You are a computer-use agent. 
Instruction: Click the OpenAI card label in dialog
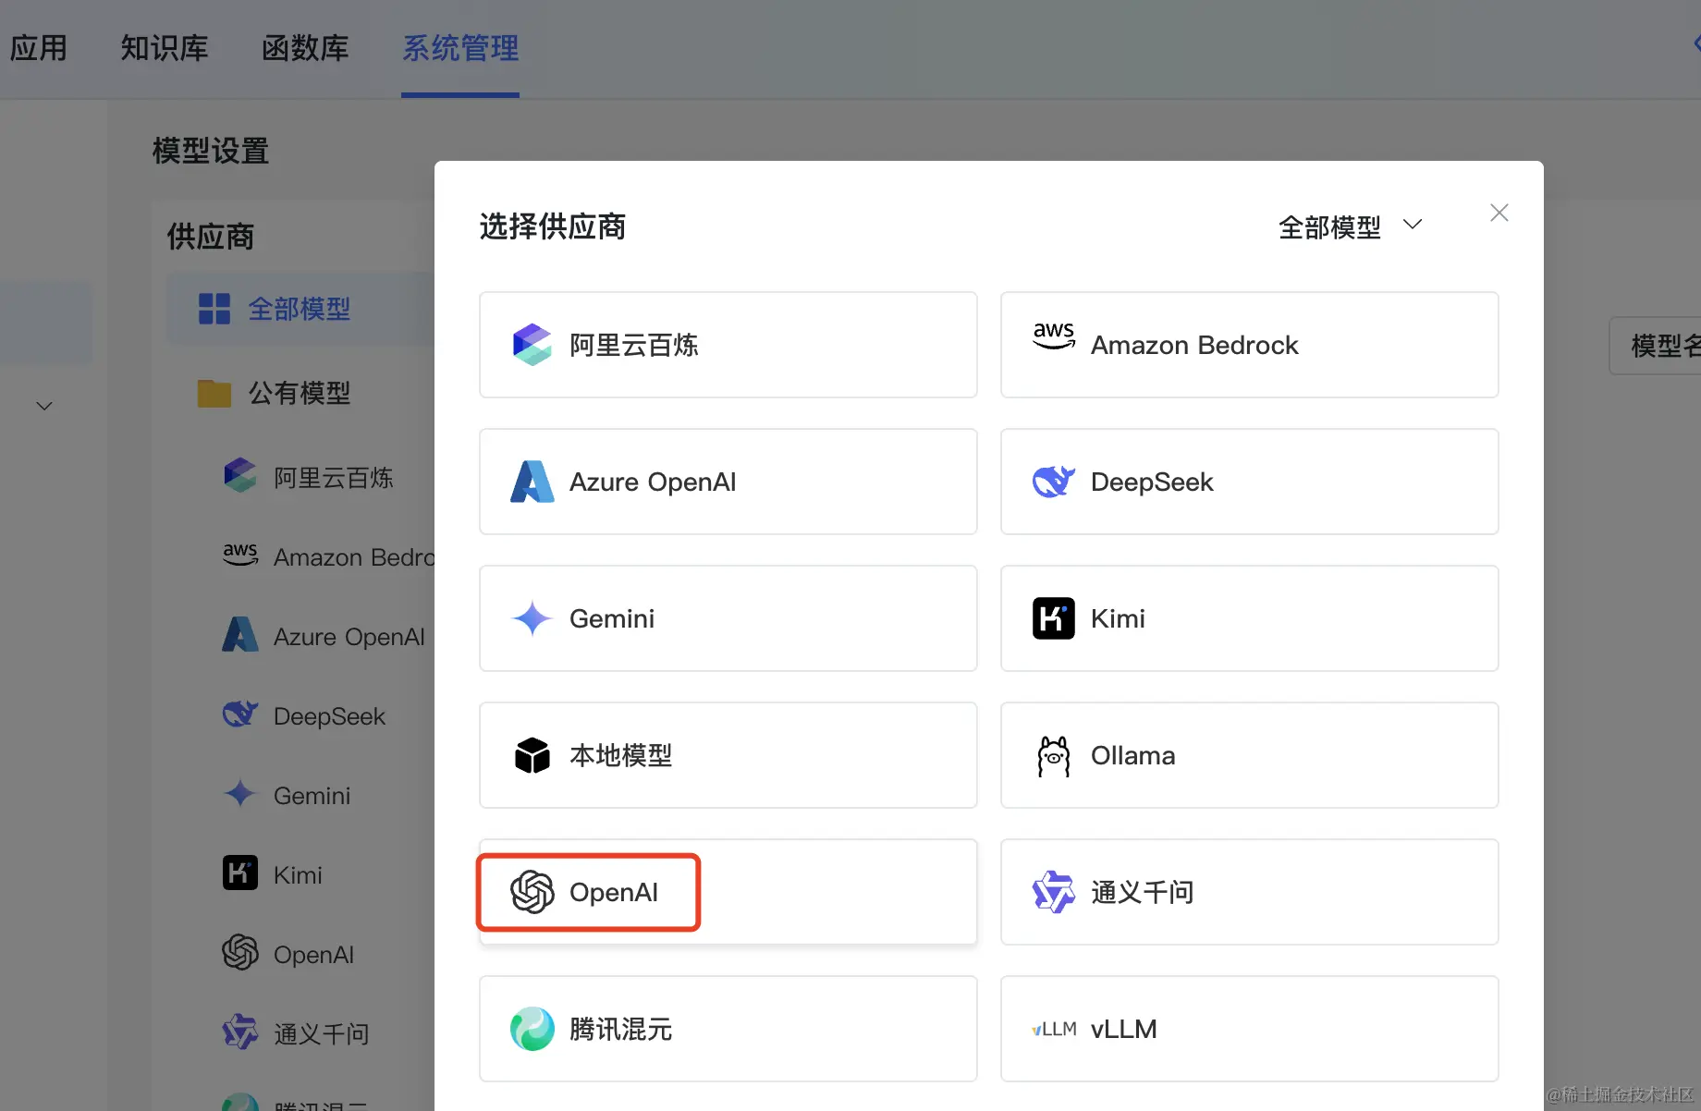(614, 892)
